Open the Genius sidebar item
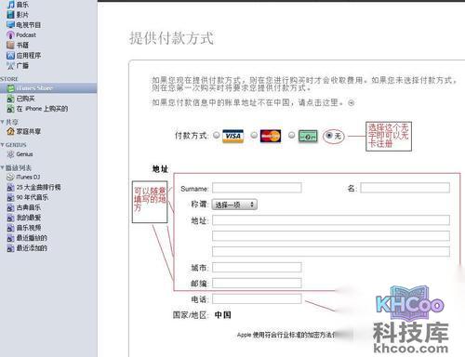 coord(20,154)
